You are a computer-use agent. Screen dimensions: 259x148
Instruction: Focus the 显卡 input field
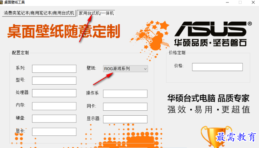tap(54, 132)
